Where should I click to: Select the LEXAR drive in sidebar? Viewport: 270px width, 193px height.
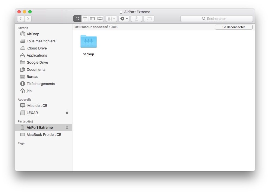44,113
